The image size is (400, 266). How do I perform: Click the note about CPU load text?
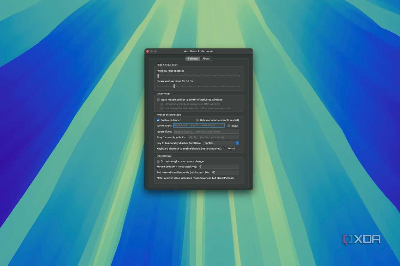(x=195, y=178)
